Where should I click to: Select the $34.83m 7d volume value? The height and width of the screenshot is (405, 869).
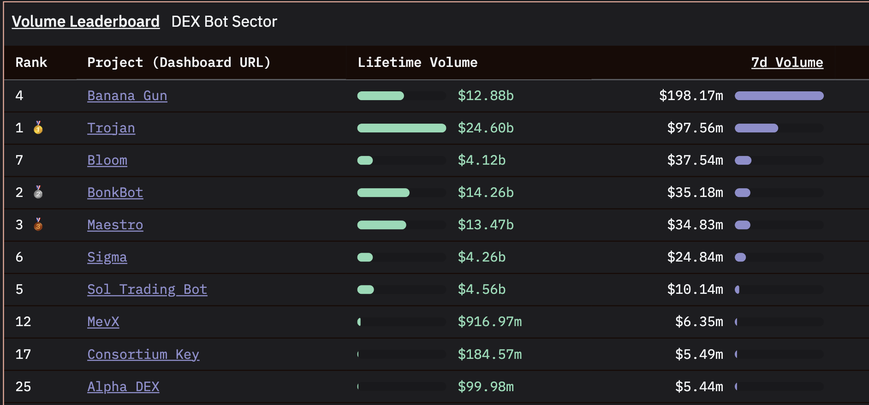click(695, 225)
